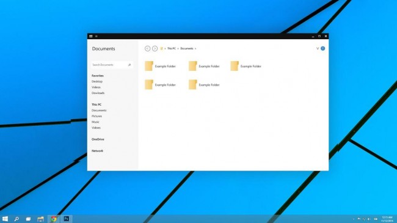The image size is (397, 223).
Task: Open the clock showing 12:15 AM
Action: (x=387, y=219)
